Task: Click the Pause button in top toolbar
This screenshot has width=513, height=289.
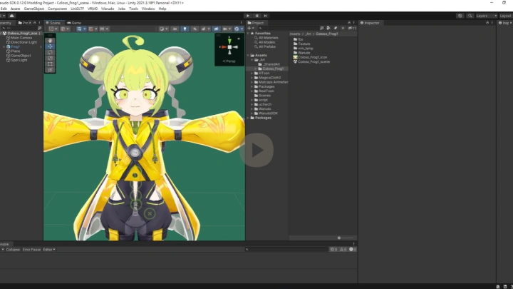Action: [x=256, y=16]
